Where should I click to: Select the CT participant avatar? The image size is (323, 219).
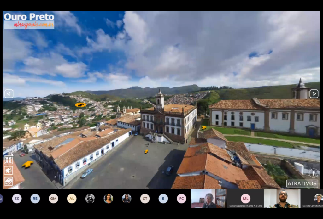[x=145, y=199]
